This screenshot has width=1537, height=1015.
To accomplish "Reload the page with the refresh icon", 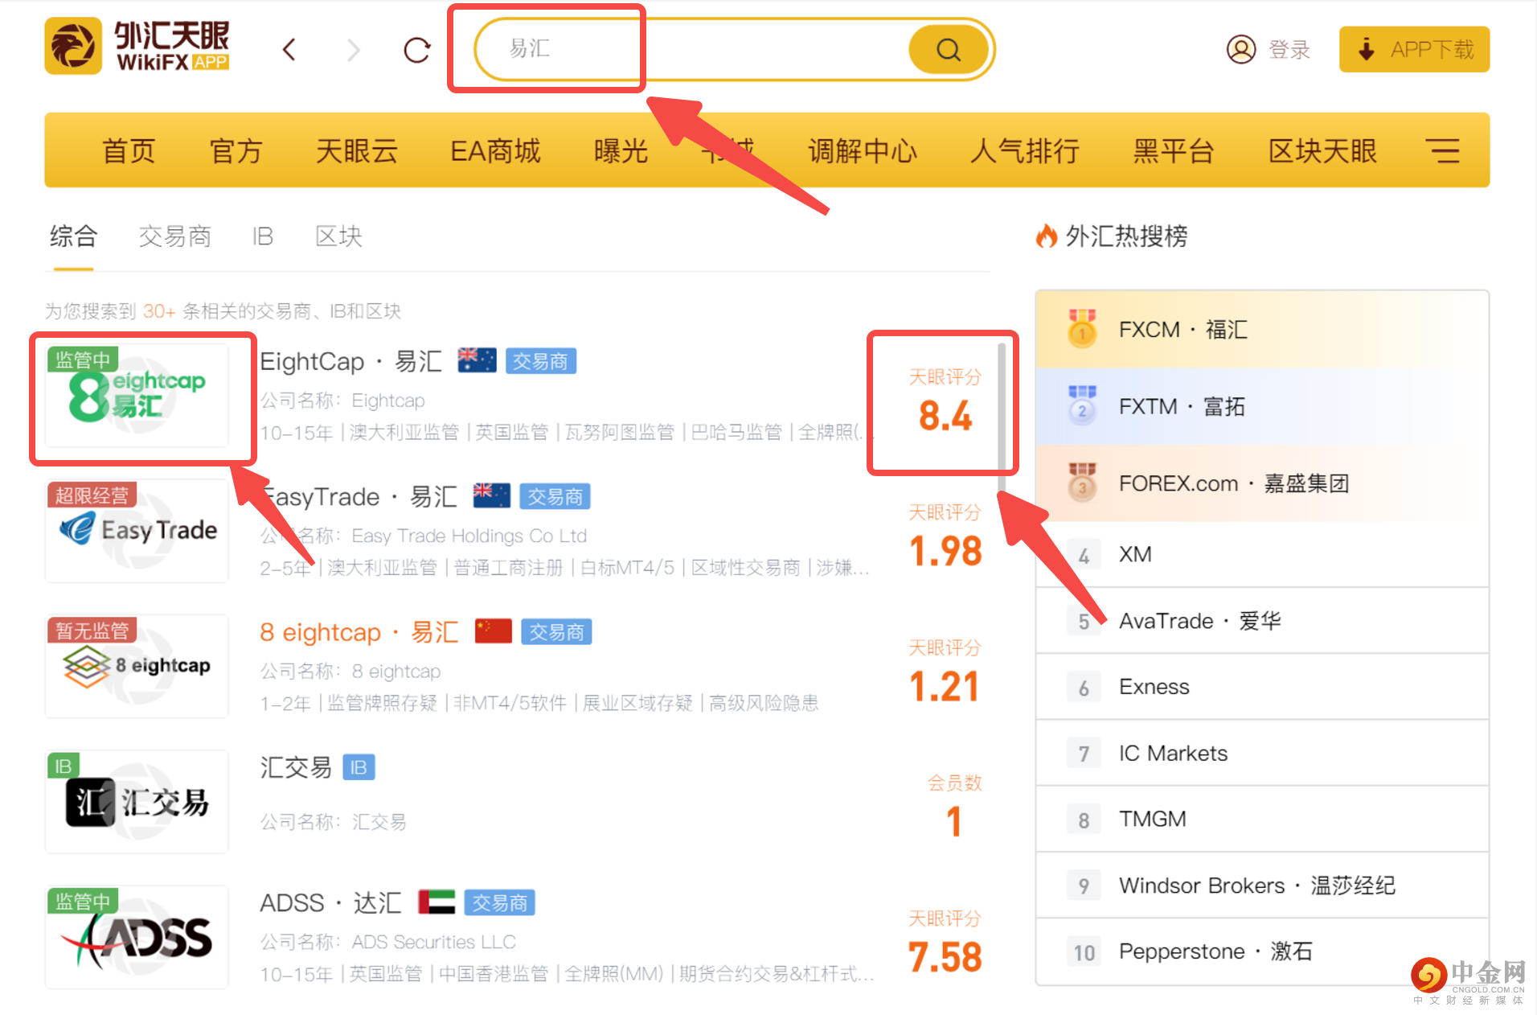I will pos(417,50).
